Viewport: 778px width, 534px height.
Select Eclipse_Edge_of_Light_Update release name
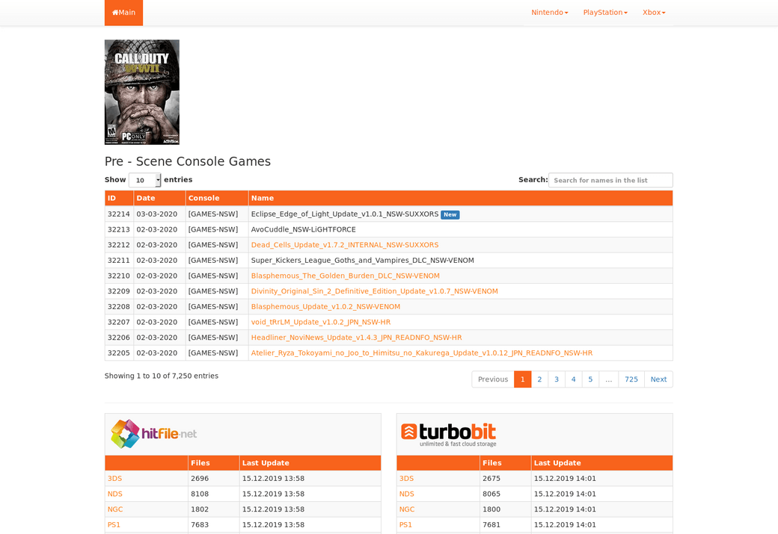344,214
